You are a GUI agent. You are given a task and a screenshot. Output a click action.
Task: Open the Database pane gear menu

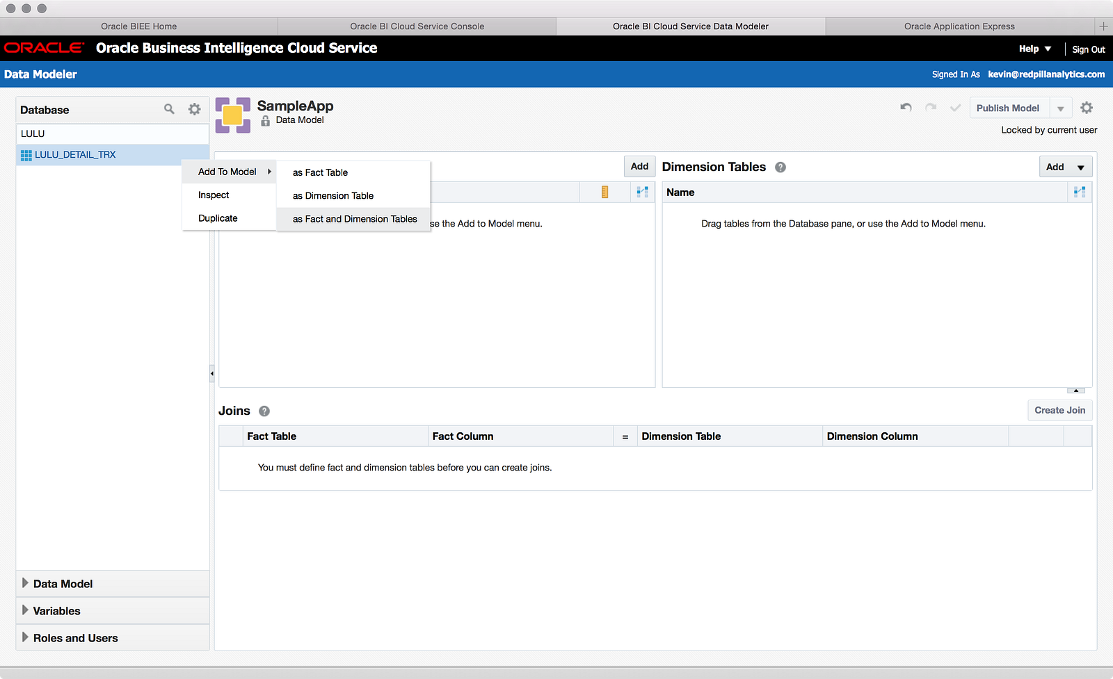[x=195, y=109]
